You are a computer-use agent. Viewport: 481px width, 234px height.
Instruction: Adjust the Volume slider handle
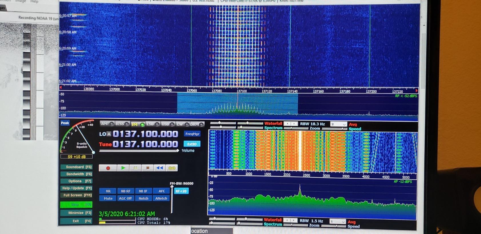[177, 150]
